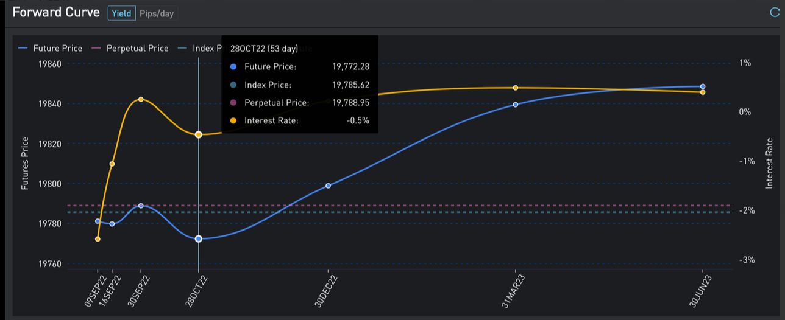Screen dimensions: 785x320
Task: Click the yellow interest rate point at 09SEP22
Action: (x=98, y=239)
